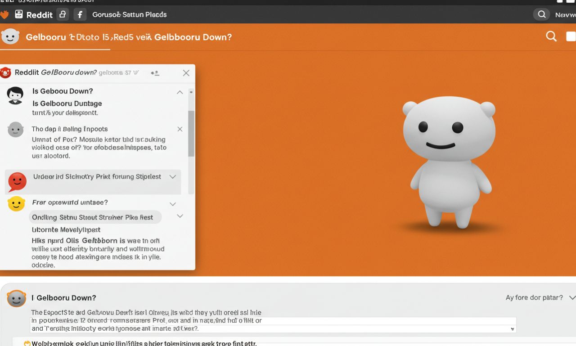Click yellow emoji icon in bottom row

pos(27,343)
